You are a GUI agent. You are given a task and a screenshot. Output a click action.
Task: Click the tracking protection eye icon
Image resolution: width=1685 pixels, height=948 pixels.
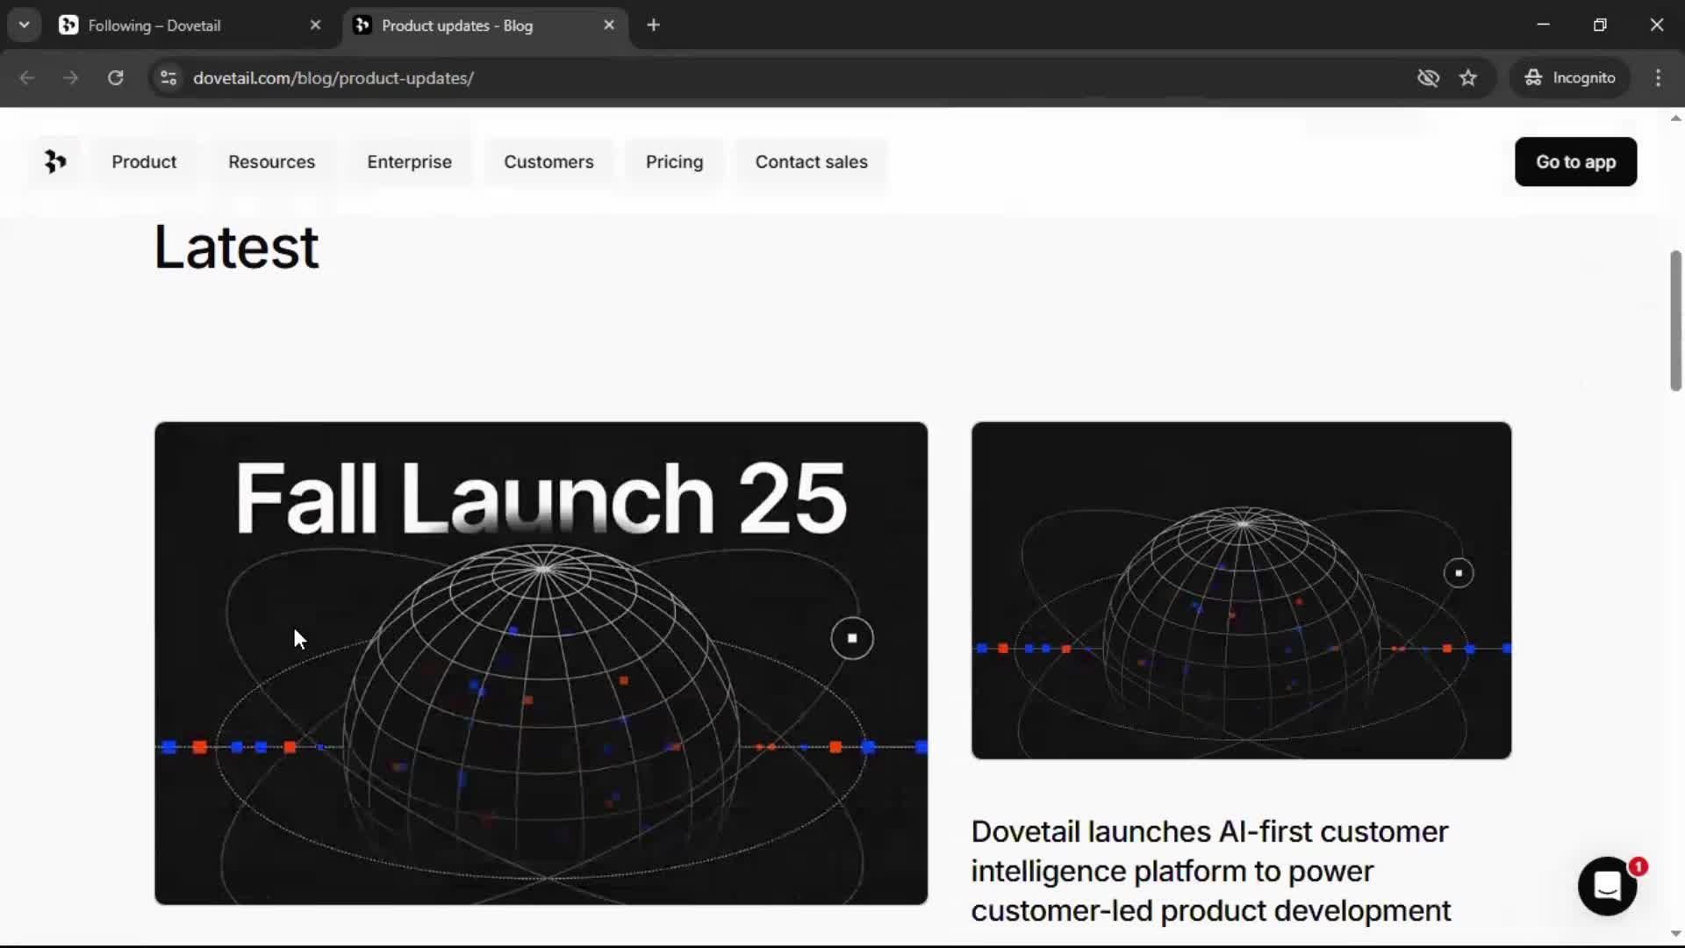coord(1428,78)
